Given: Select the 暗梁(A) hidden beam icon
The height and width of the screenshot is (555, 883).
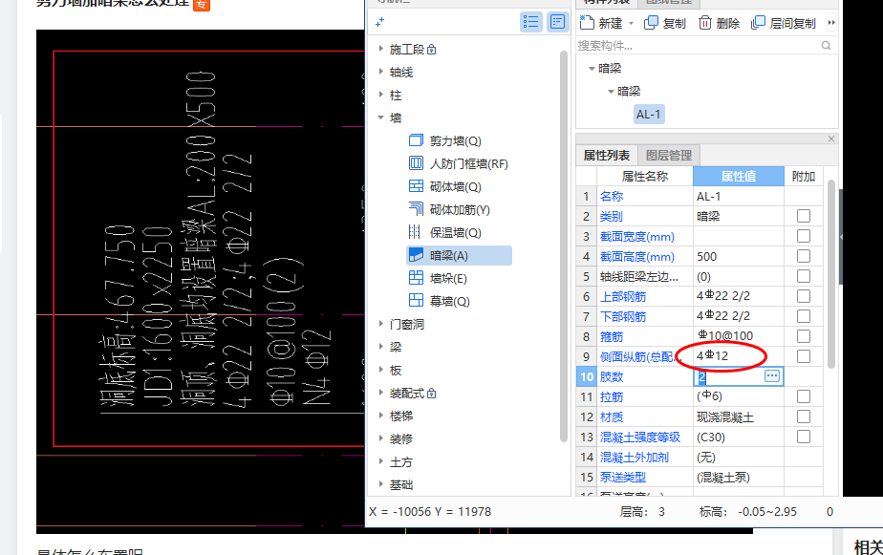Looking at the screenshot, I should (x=416, y=256).
